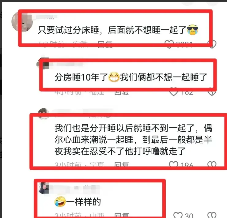Open avatar of 分房睡10年了 commenter
Screen dimensions: 227x218
42,64
